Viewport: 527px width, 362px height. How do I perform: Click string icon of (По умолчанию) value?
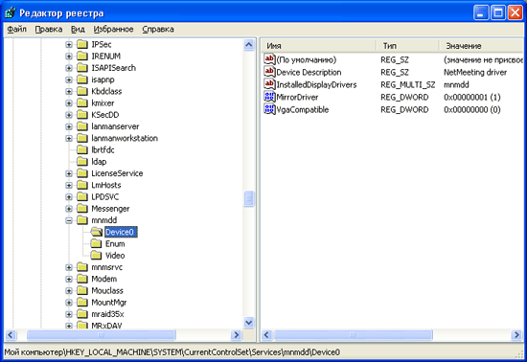[269, 59]
